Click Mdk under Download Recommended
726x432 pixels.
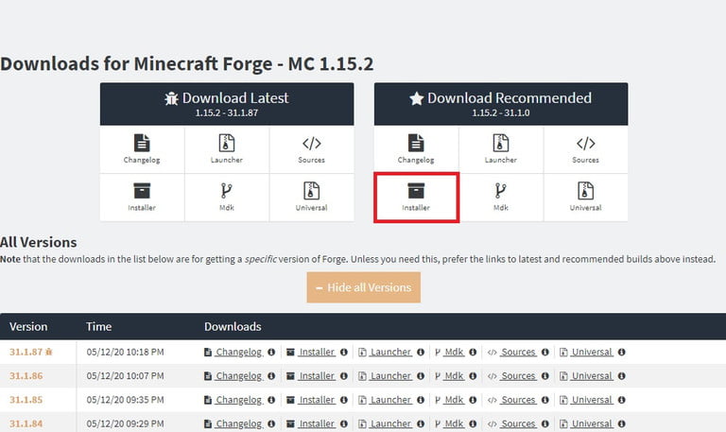coord(500,198)
